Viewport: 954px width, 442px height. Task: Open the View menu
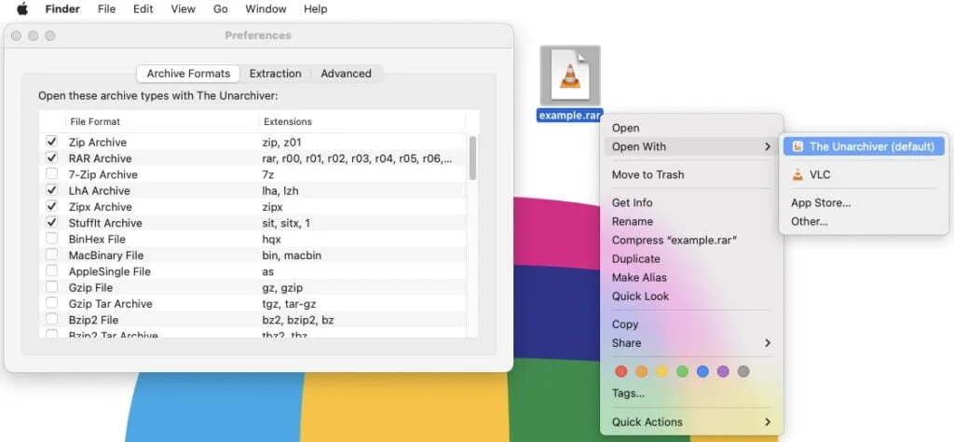(x=184, y=9)
